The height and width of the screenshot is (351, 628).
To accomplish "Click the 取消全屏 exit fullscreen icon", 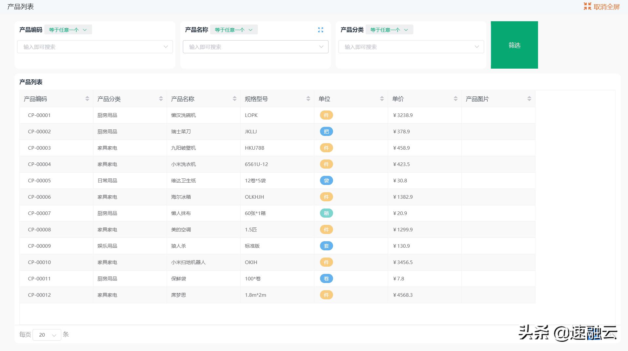I will [x=588, y=6].
